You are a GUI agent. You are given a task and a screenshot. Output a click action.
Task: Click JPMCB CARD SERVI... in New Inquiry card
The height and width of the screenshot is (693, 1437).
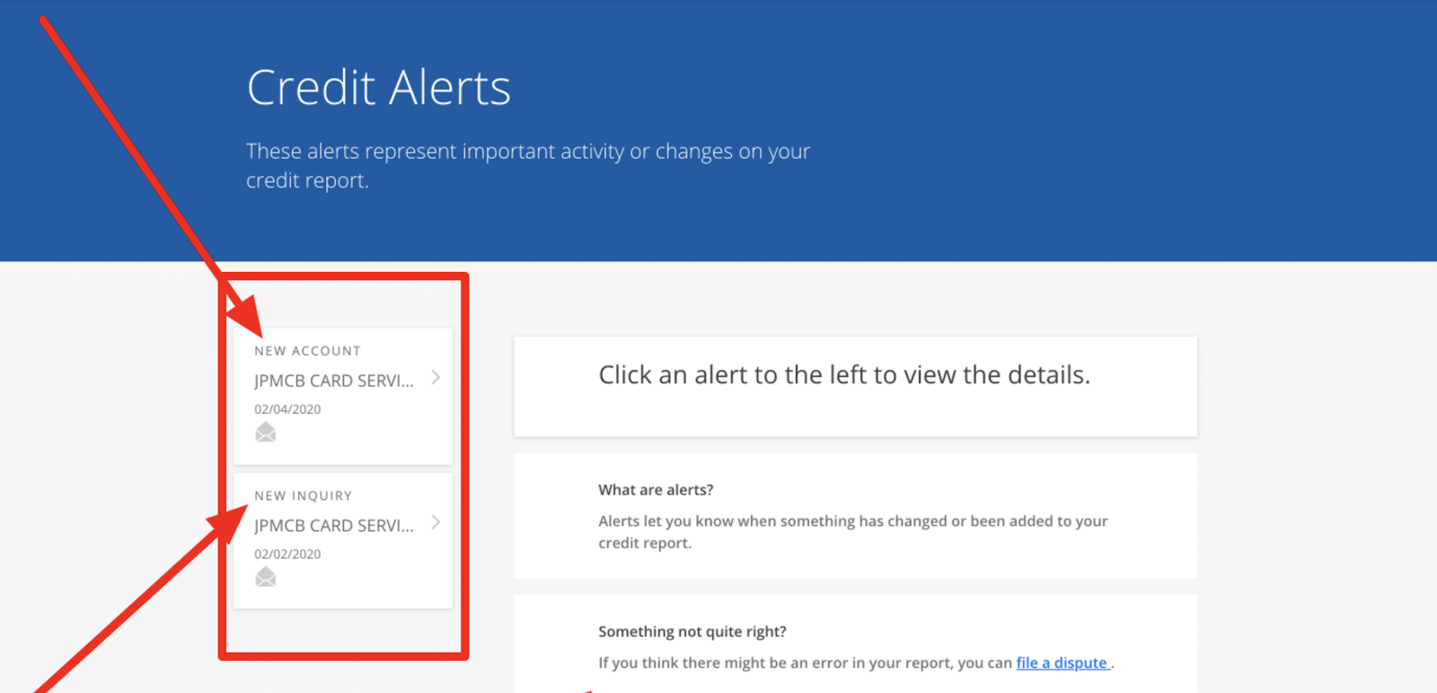(334, 525)
